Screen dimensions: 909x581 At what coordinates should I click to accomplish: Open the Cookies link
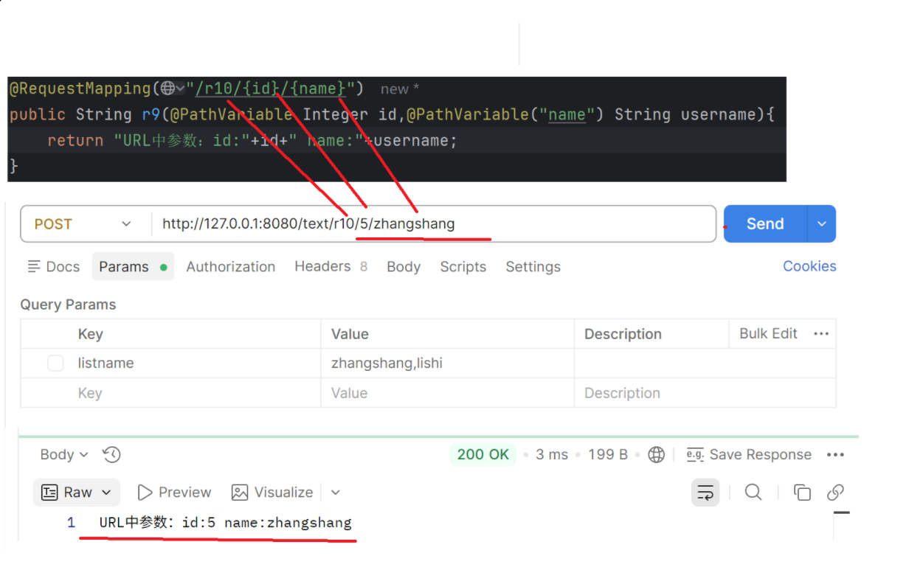pos(809,266)
